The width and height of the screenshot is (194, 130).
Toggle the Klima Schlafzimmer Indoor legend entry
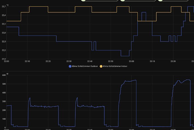pyautogui.click(x=114, y=66)
